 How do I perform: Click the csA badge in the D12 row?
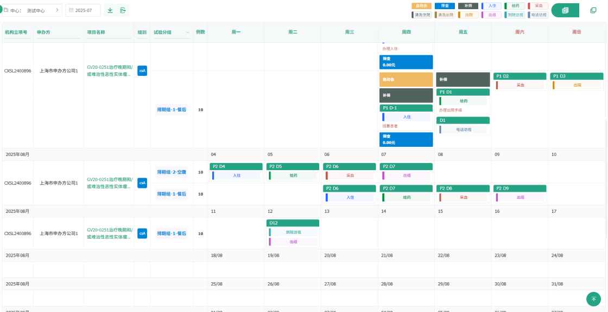pos(142,233)
